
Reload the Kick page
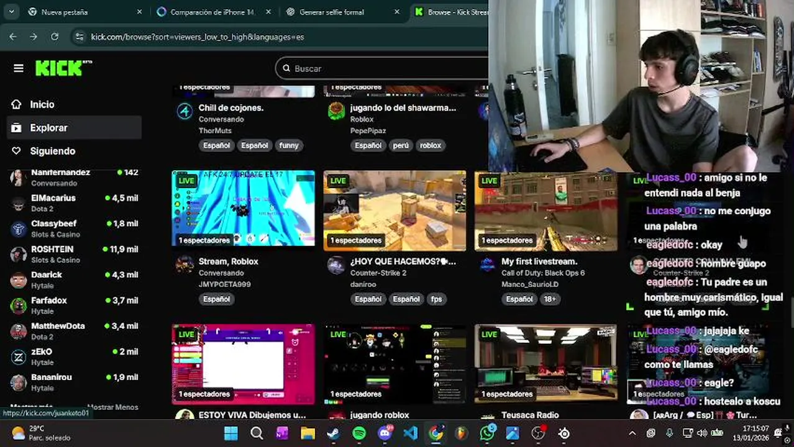[x=55, y=37]
